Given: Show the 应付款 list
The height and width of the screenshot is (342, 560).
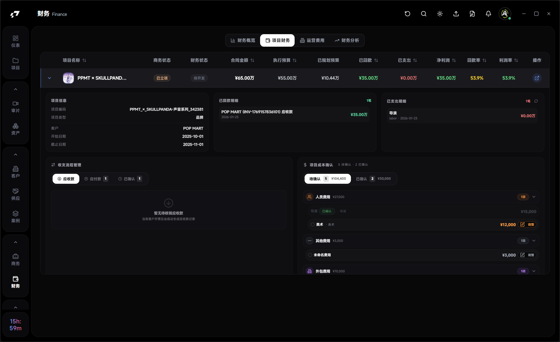Looking at the screenshot, I should [x=96, y=179].
